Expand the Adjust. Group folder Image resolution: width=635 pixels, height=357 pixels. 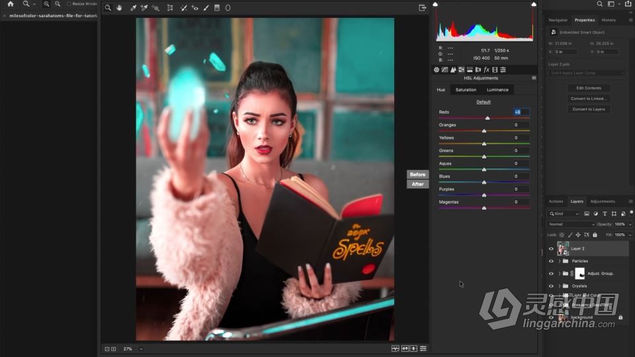(560, 274)
